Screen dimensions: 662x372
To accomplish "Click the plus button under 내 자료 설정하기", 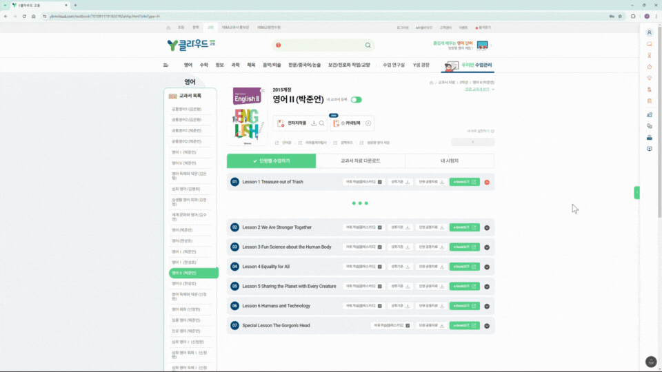I will [472, 142].
